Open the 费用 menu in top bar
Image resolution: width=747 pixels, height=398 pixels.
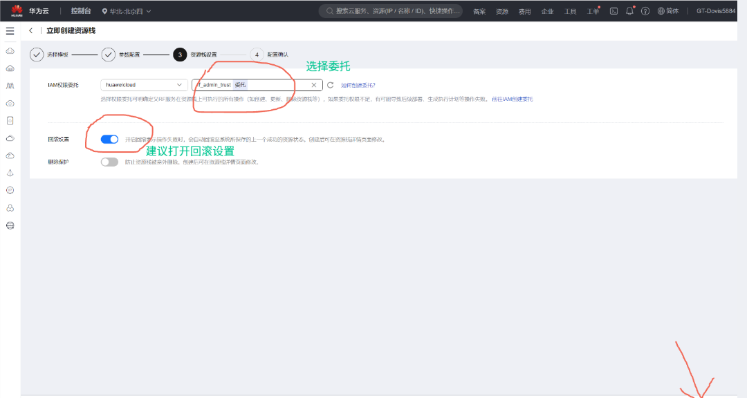click(x=524, y=12)
